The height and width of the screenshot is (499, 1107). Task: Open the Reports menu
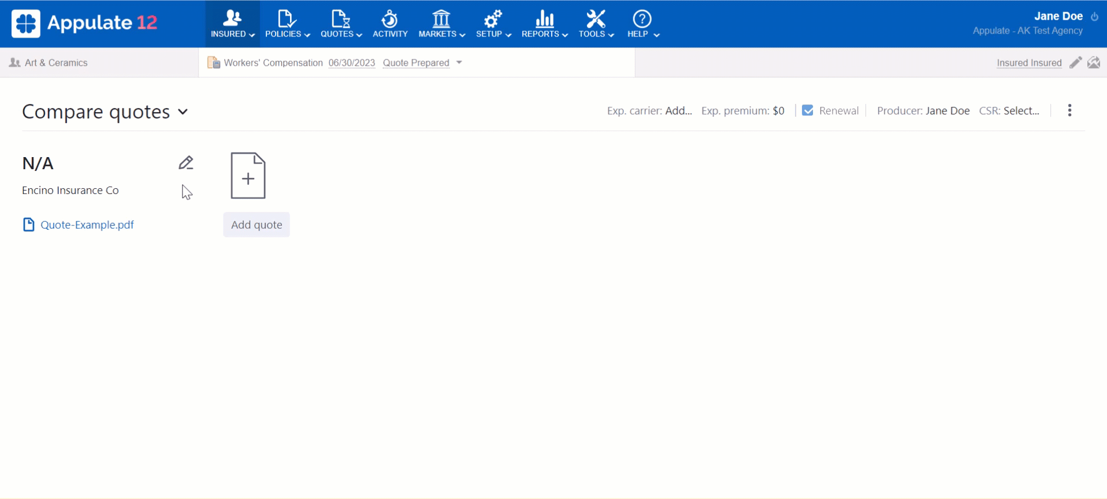tap(544, 24)
